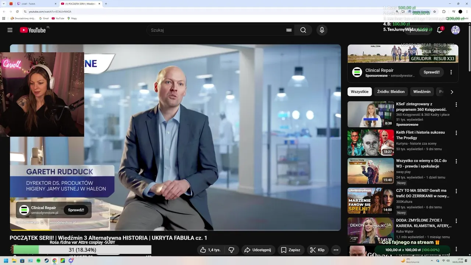Click Sprawdź! on the video ad overlay

(x=76, y=210)
